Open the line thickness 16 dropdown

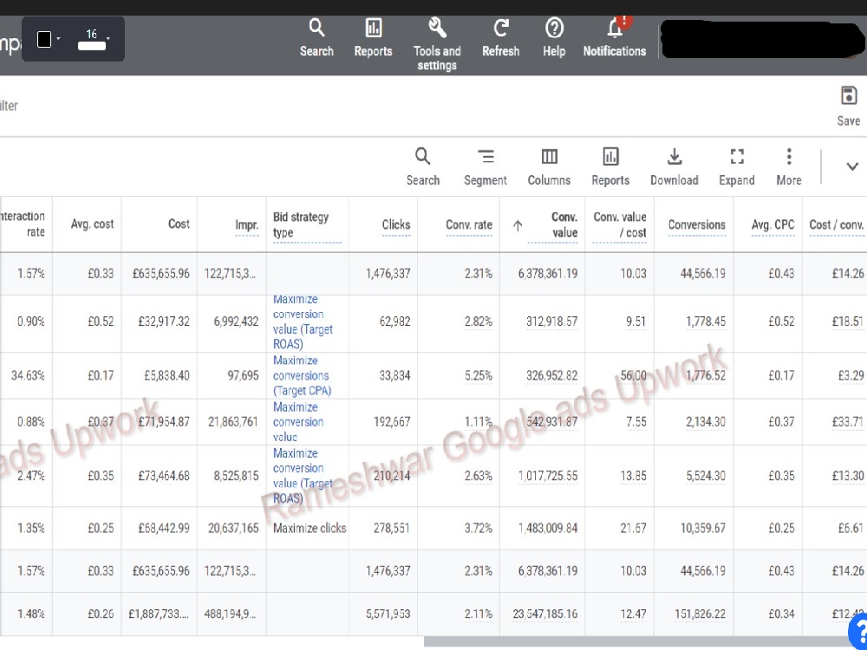(108, 39)
